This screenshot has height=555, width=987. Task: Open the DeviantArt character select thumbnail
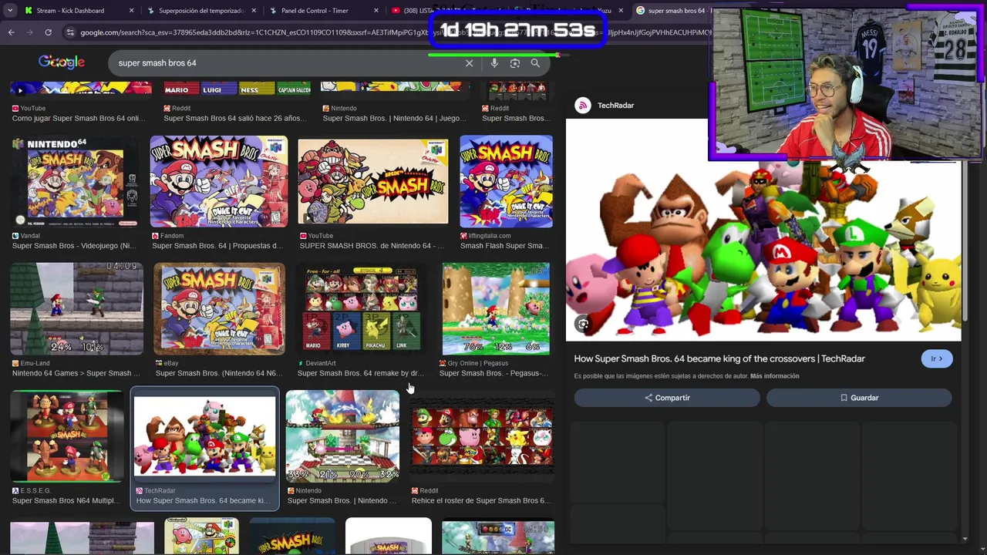tap(362, 309)
